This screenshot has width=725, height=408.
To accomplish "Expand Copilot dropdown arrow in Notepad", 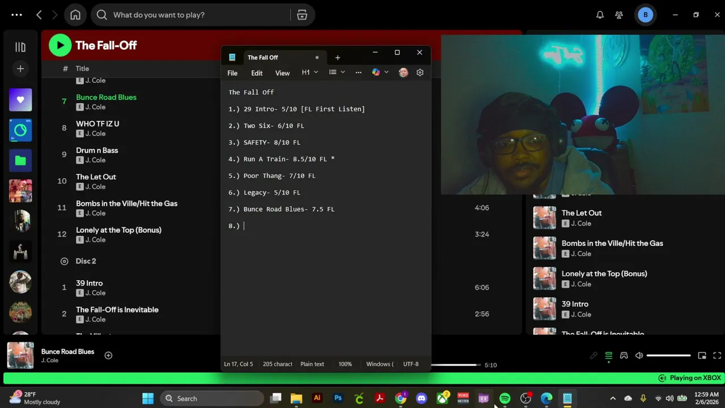I will (386, 73).
